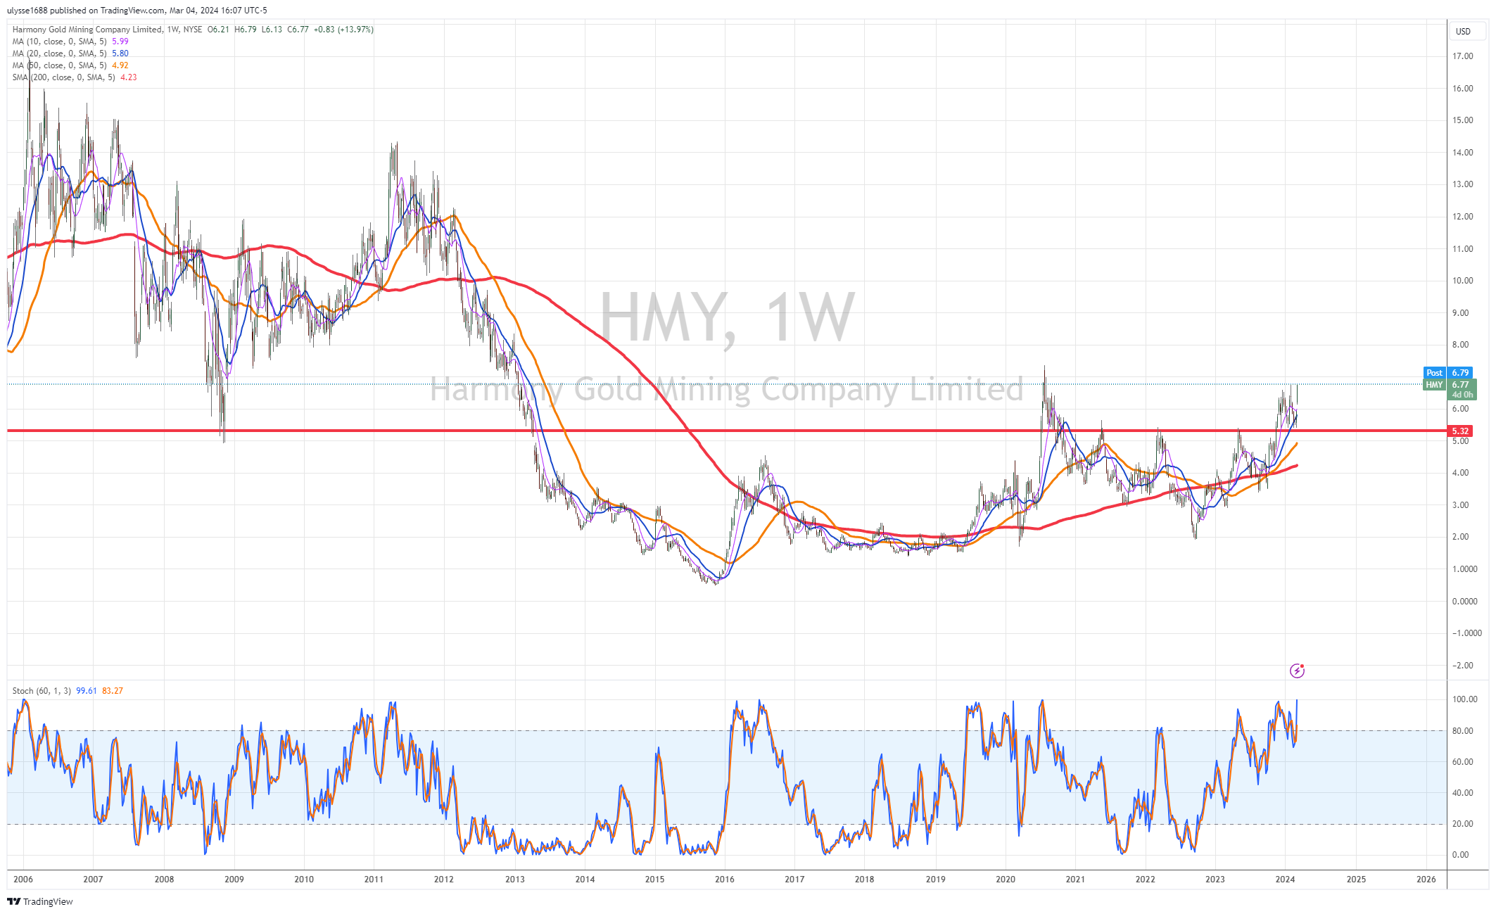This screenshot has height=914, width=1496.
Task: Click the Harmony Gold Mining Company symbol title
Action: [87, 30]
